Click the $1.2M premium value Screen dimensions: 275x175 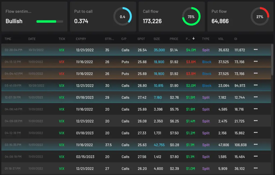click(190, 133)
